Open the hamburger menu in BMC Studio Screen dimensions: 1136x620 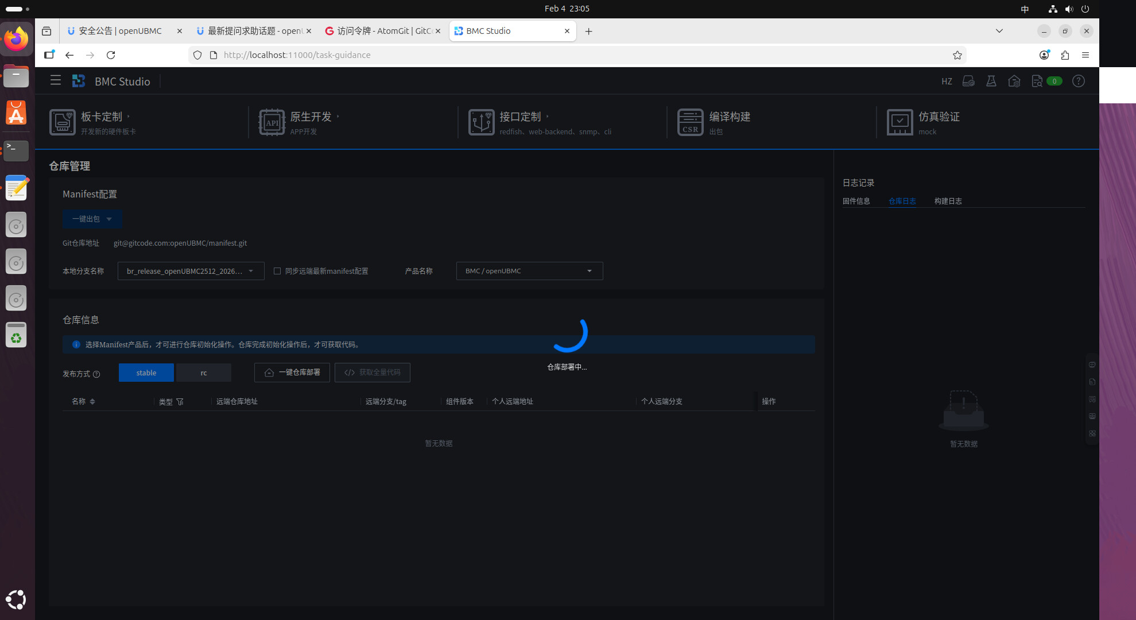(55, 81)
